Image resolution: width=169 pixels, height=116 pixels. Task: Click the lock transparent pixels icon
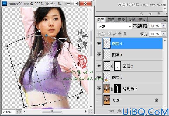point(109,34)
